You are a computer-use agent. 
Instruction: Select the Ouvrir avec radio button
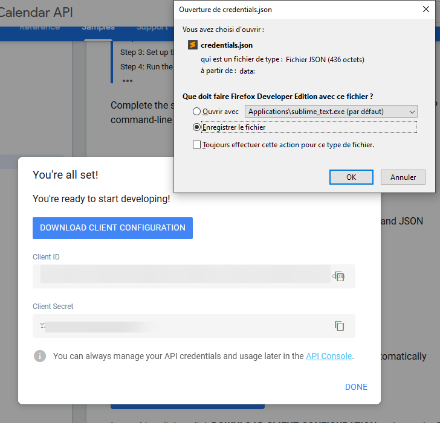coord(196,112)
